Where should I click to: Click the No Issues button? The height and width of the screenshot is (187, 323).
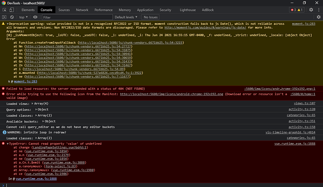pos(151,17)
